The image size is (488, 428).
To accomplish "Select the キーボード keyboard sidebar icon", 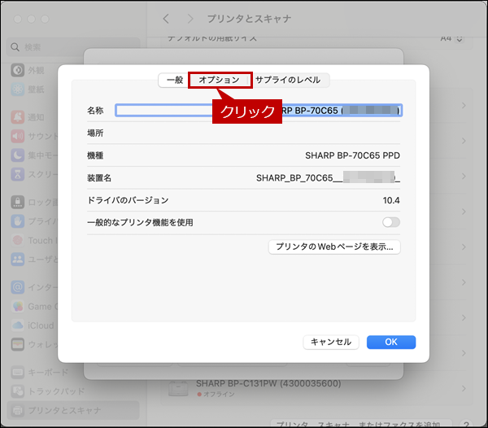I will tap(17, 372).
